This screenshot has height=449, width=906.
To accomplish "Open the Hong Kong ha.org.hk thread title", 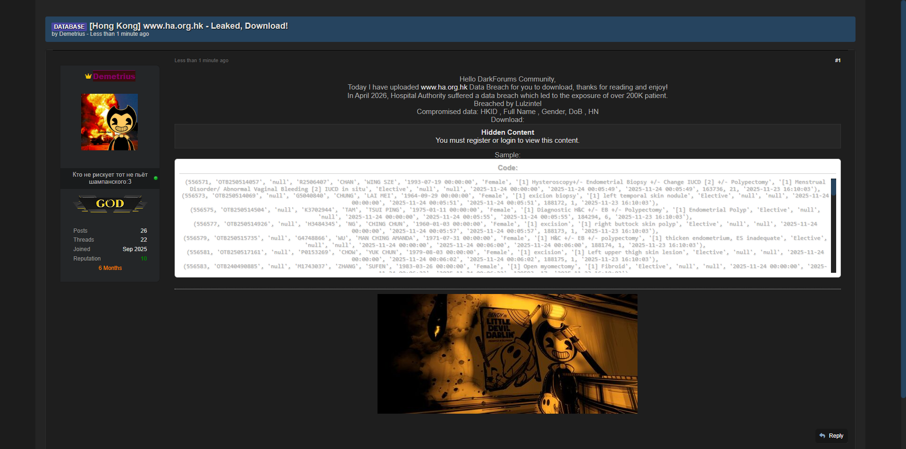I will [189, 26].
